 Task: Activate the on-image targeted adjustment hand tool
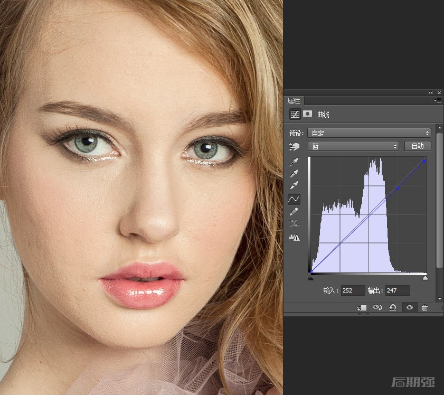coord(294,146)
